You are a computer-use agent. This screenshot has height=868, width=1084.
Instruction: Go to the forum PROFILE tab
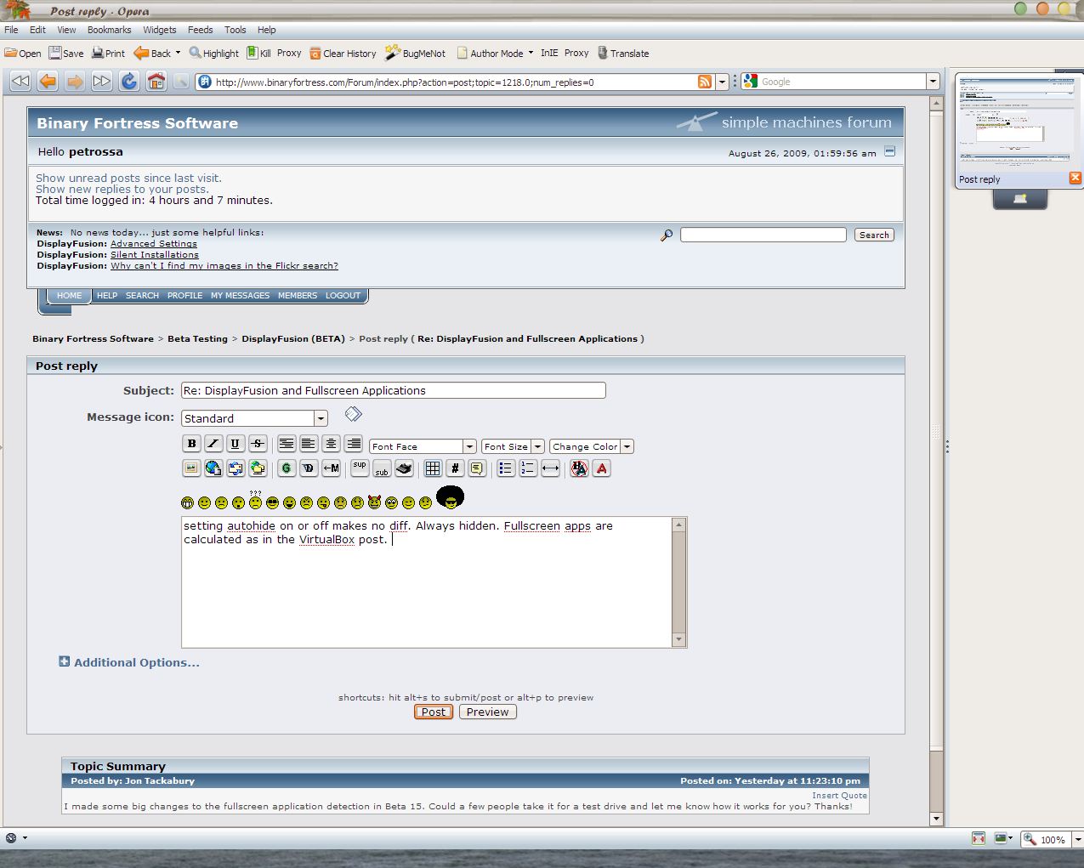[184, 296]
